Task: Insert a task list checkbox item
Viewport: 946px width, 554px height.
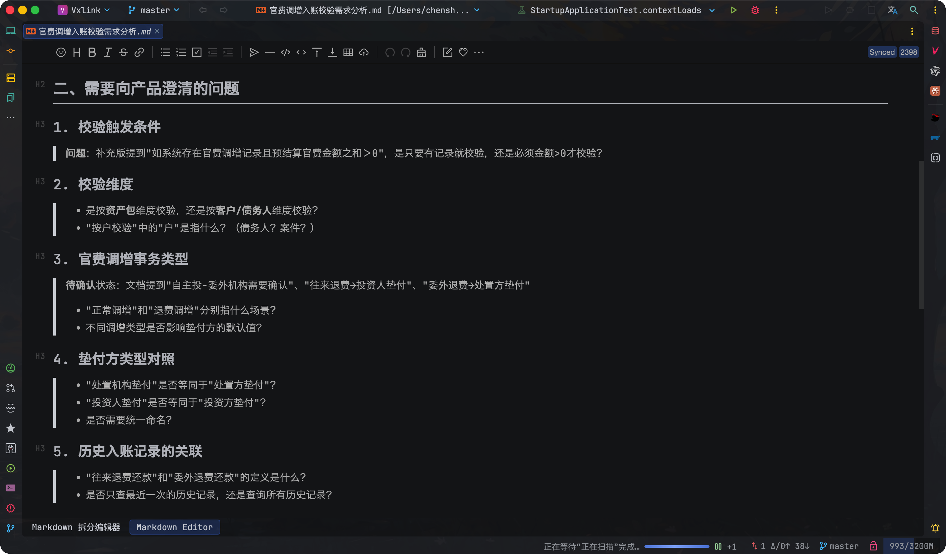Action: 197,52
